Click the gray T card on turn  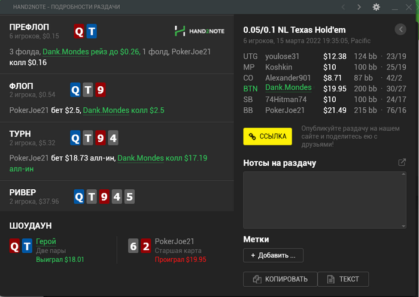tap(88, 138)
